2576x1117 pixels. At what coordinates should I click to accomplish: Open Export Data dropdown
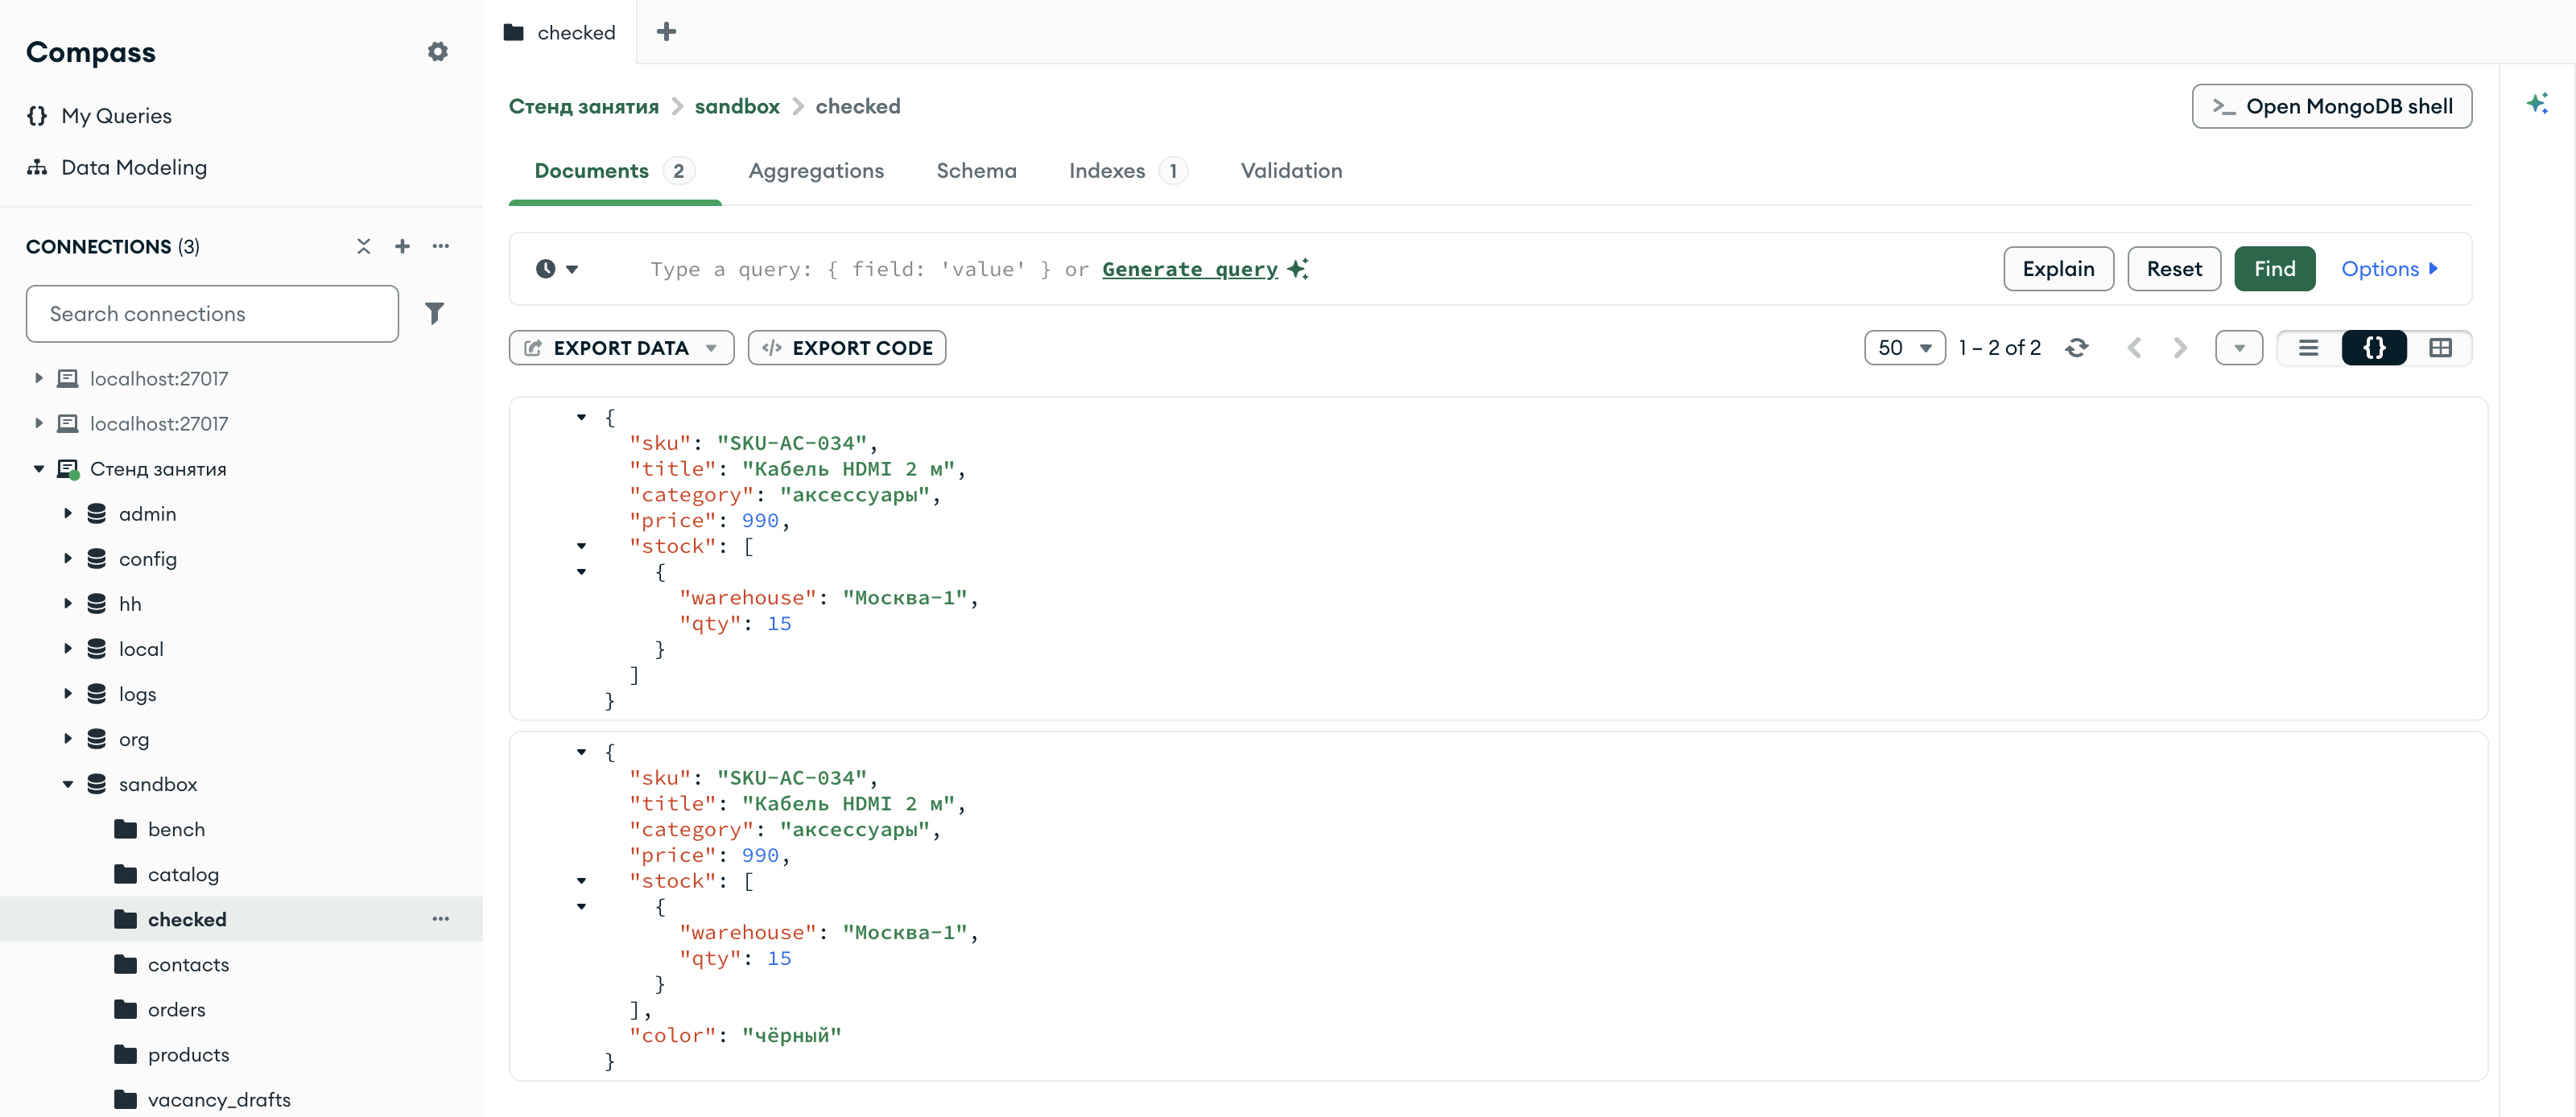point(621,348)
